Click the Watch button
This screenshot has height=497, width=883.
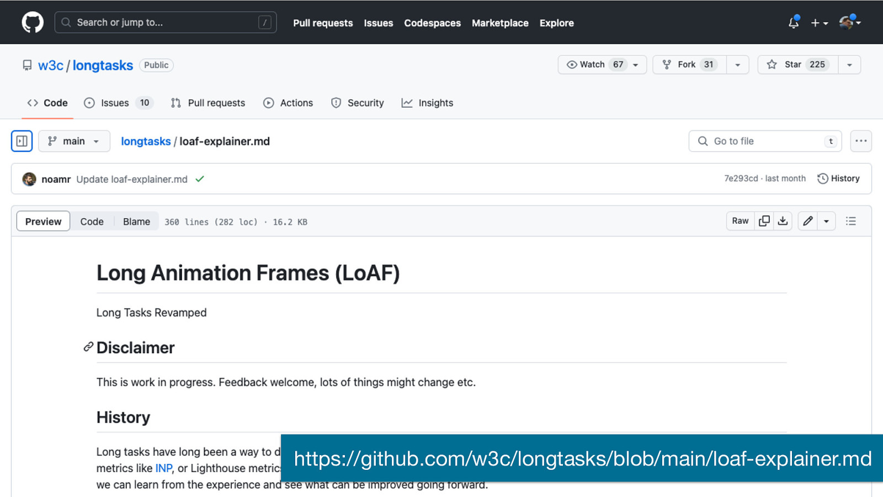click(x=602, y=65)
